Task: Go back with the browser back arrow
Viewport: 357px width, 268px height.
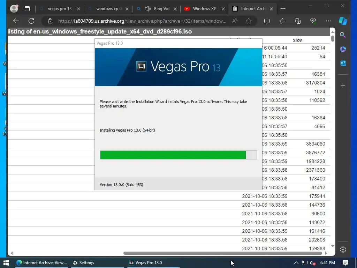Action: [16, 21]
